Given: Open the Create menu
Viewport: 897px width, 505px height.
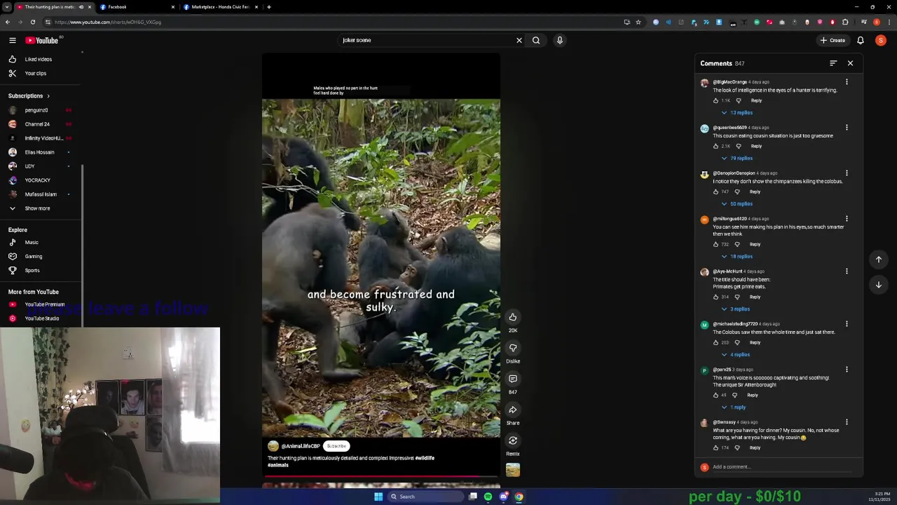Looking at the screenshot, I should [833, 41].
